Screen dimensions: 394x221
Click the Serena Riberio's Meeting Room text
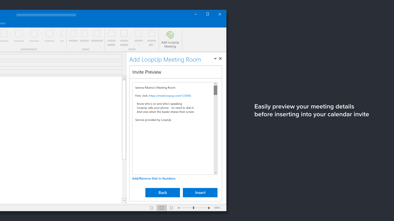click(155, 88)
